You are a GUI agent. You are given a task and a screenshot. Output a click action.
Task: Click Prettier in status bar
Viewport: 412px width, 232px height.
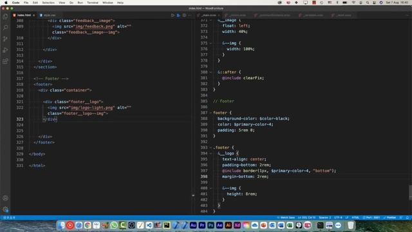389,218
